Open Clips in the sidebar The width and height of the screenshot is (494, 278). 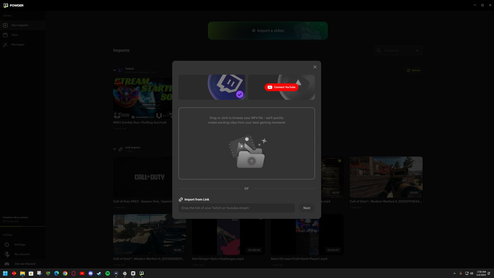[23, 35]
